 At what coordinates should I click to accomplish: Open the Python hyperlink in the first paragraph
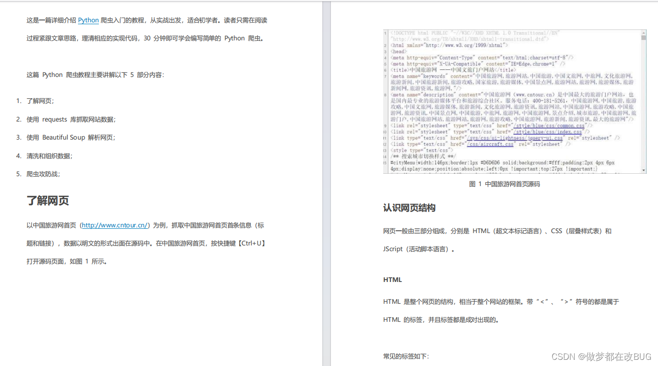click(x=88, y=20)
